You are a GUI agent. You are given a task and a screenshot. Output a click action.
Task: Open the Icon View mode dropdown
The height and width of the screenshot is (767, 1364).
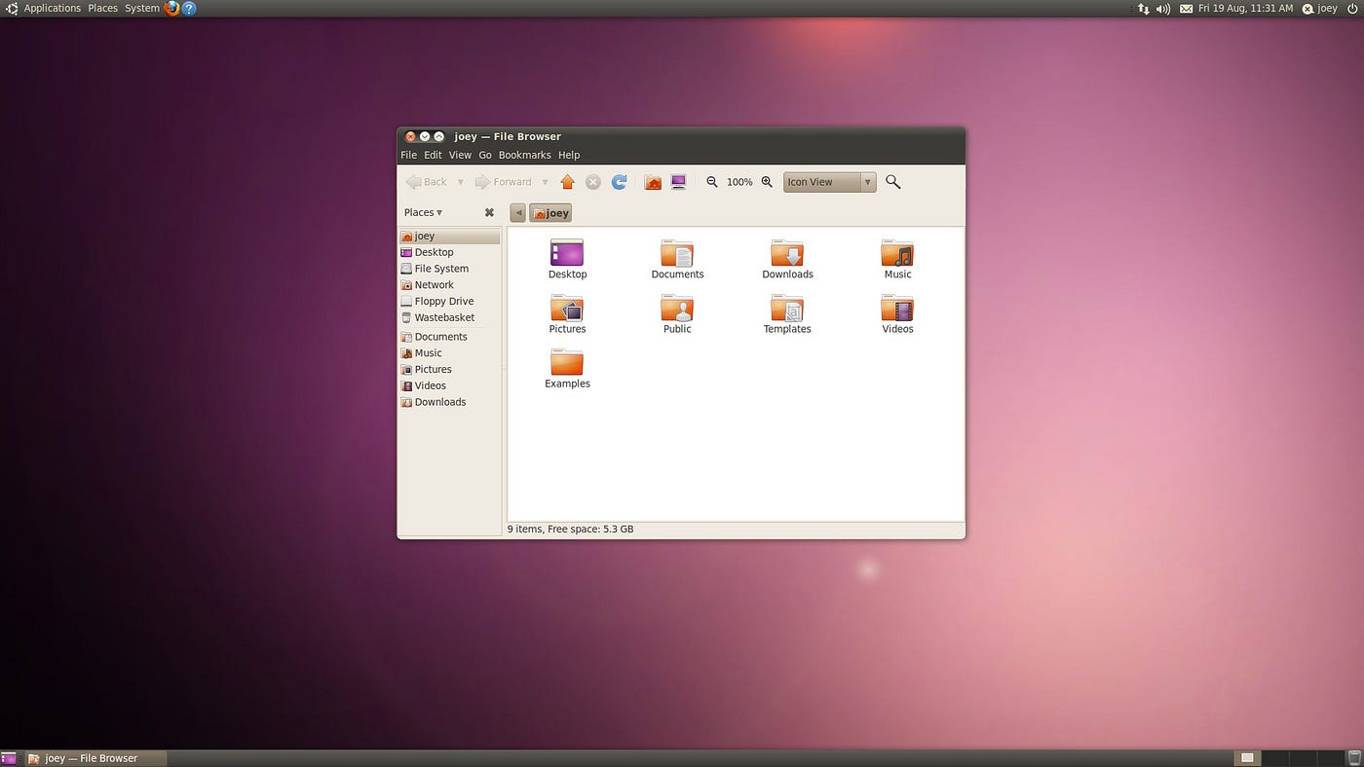829,182
